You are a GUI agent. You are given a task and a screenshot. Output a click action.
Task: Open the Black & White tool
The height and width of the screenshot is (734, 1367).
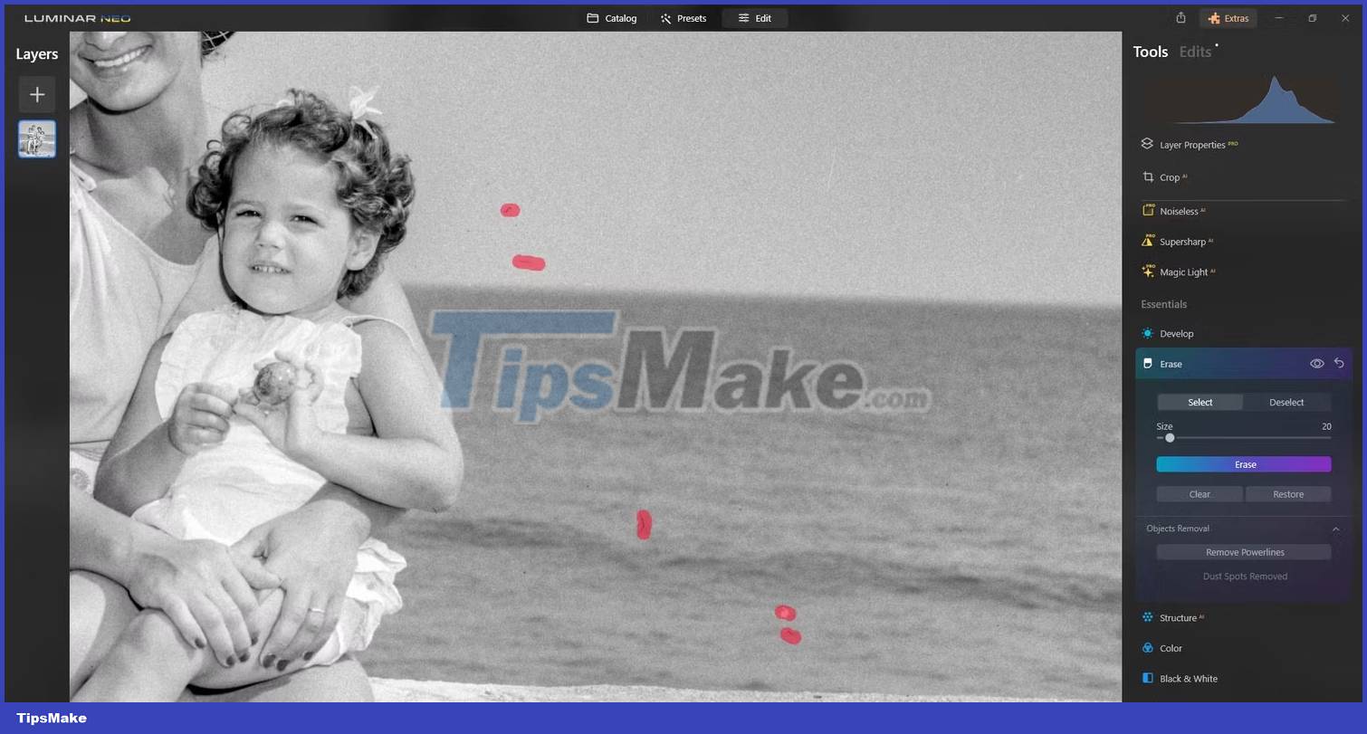pyautogui.click(x=1188, y=678)
